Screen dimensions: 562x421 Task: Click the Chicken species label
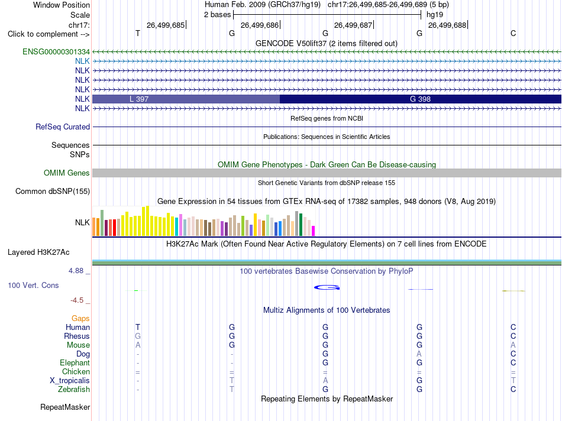[76, 371]
